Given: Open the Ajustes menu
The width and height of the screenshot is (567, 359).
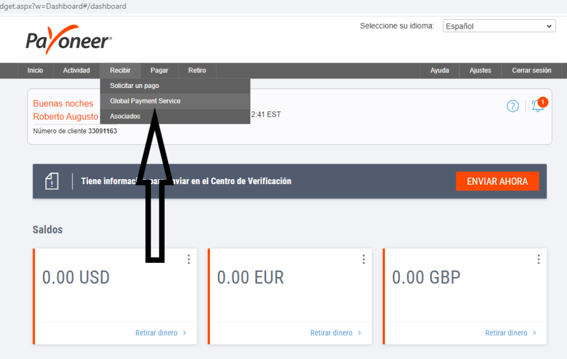Looking at the screenshot, I should (x=480, y=70).
